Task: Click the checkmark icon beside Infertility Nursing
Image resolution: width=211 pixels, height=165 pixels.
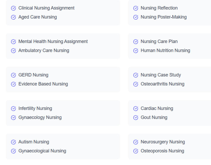Action: pos(13,109)
